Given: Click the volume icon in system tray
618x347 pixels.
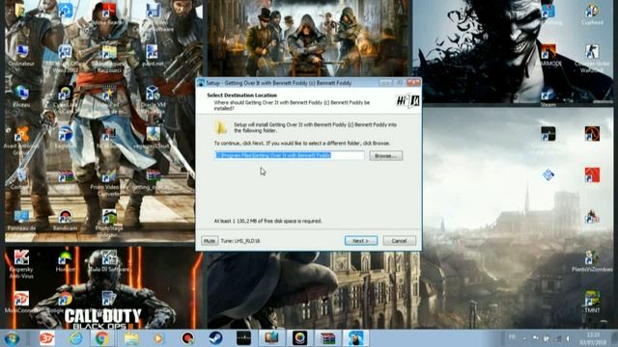Looking at the screenshot, I should coord(568,338).
